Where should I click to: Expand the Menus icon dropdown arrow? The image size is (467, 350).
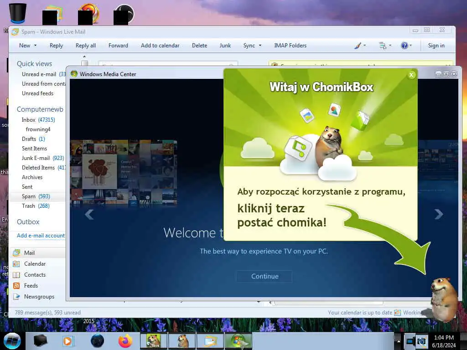click(390, 46)
